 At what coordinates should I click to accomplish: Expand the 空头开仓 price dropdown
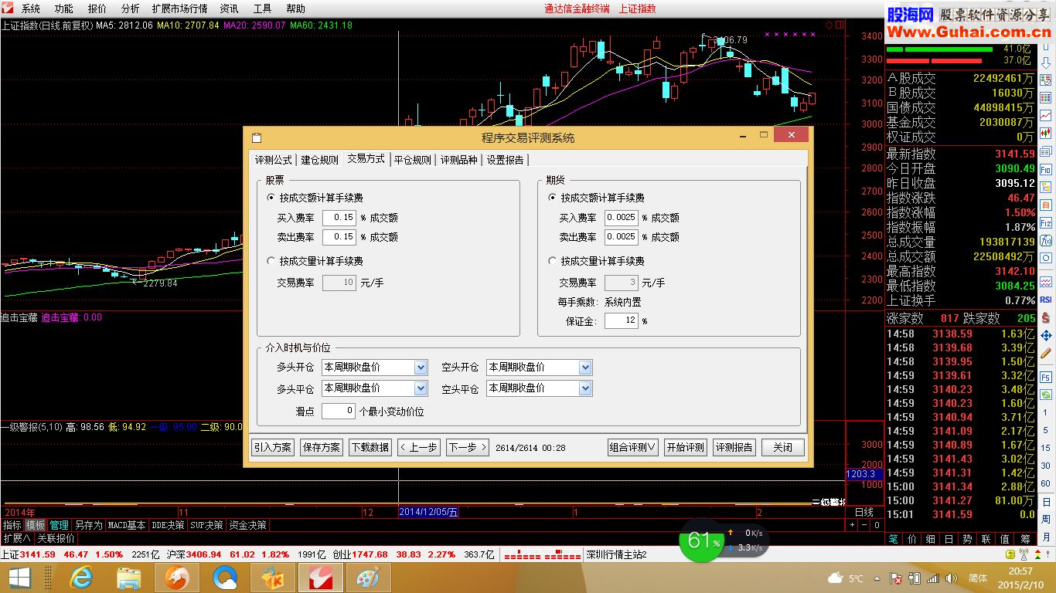pos(585,368)
